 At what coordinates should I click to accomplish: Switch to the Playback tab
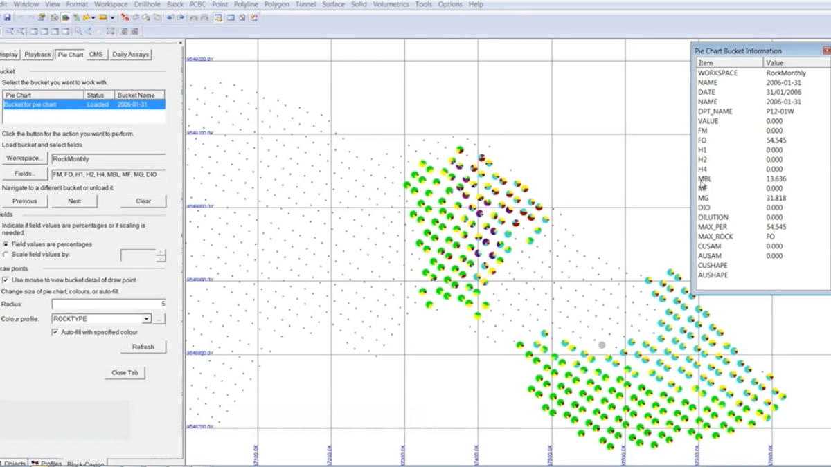37,55
